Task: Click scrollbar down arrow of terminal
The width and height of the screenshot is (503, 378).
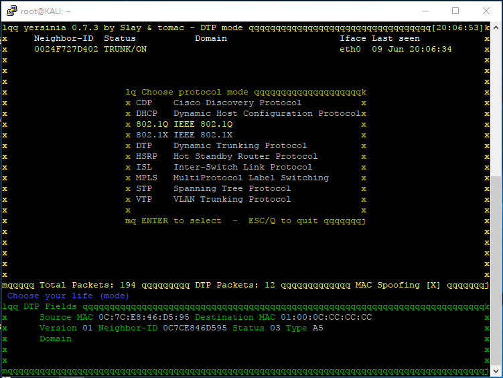Action: click(x=496, y=371)
